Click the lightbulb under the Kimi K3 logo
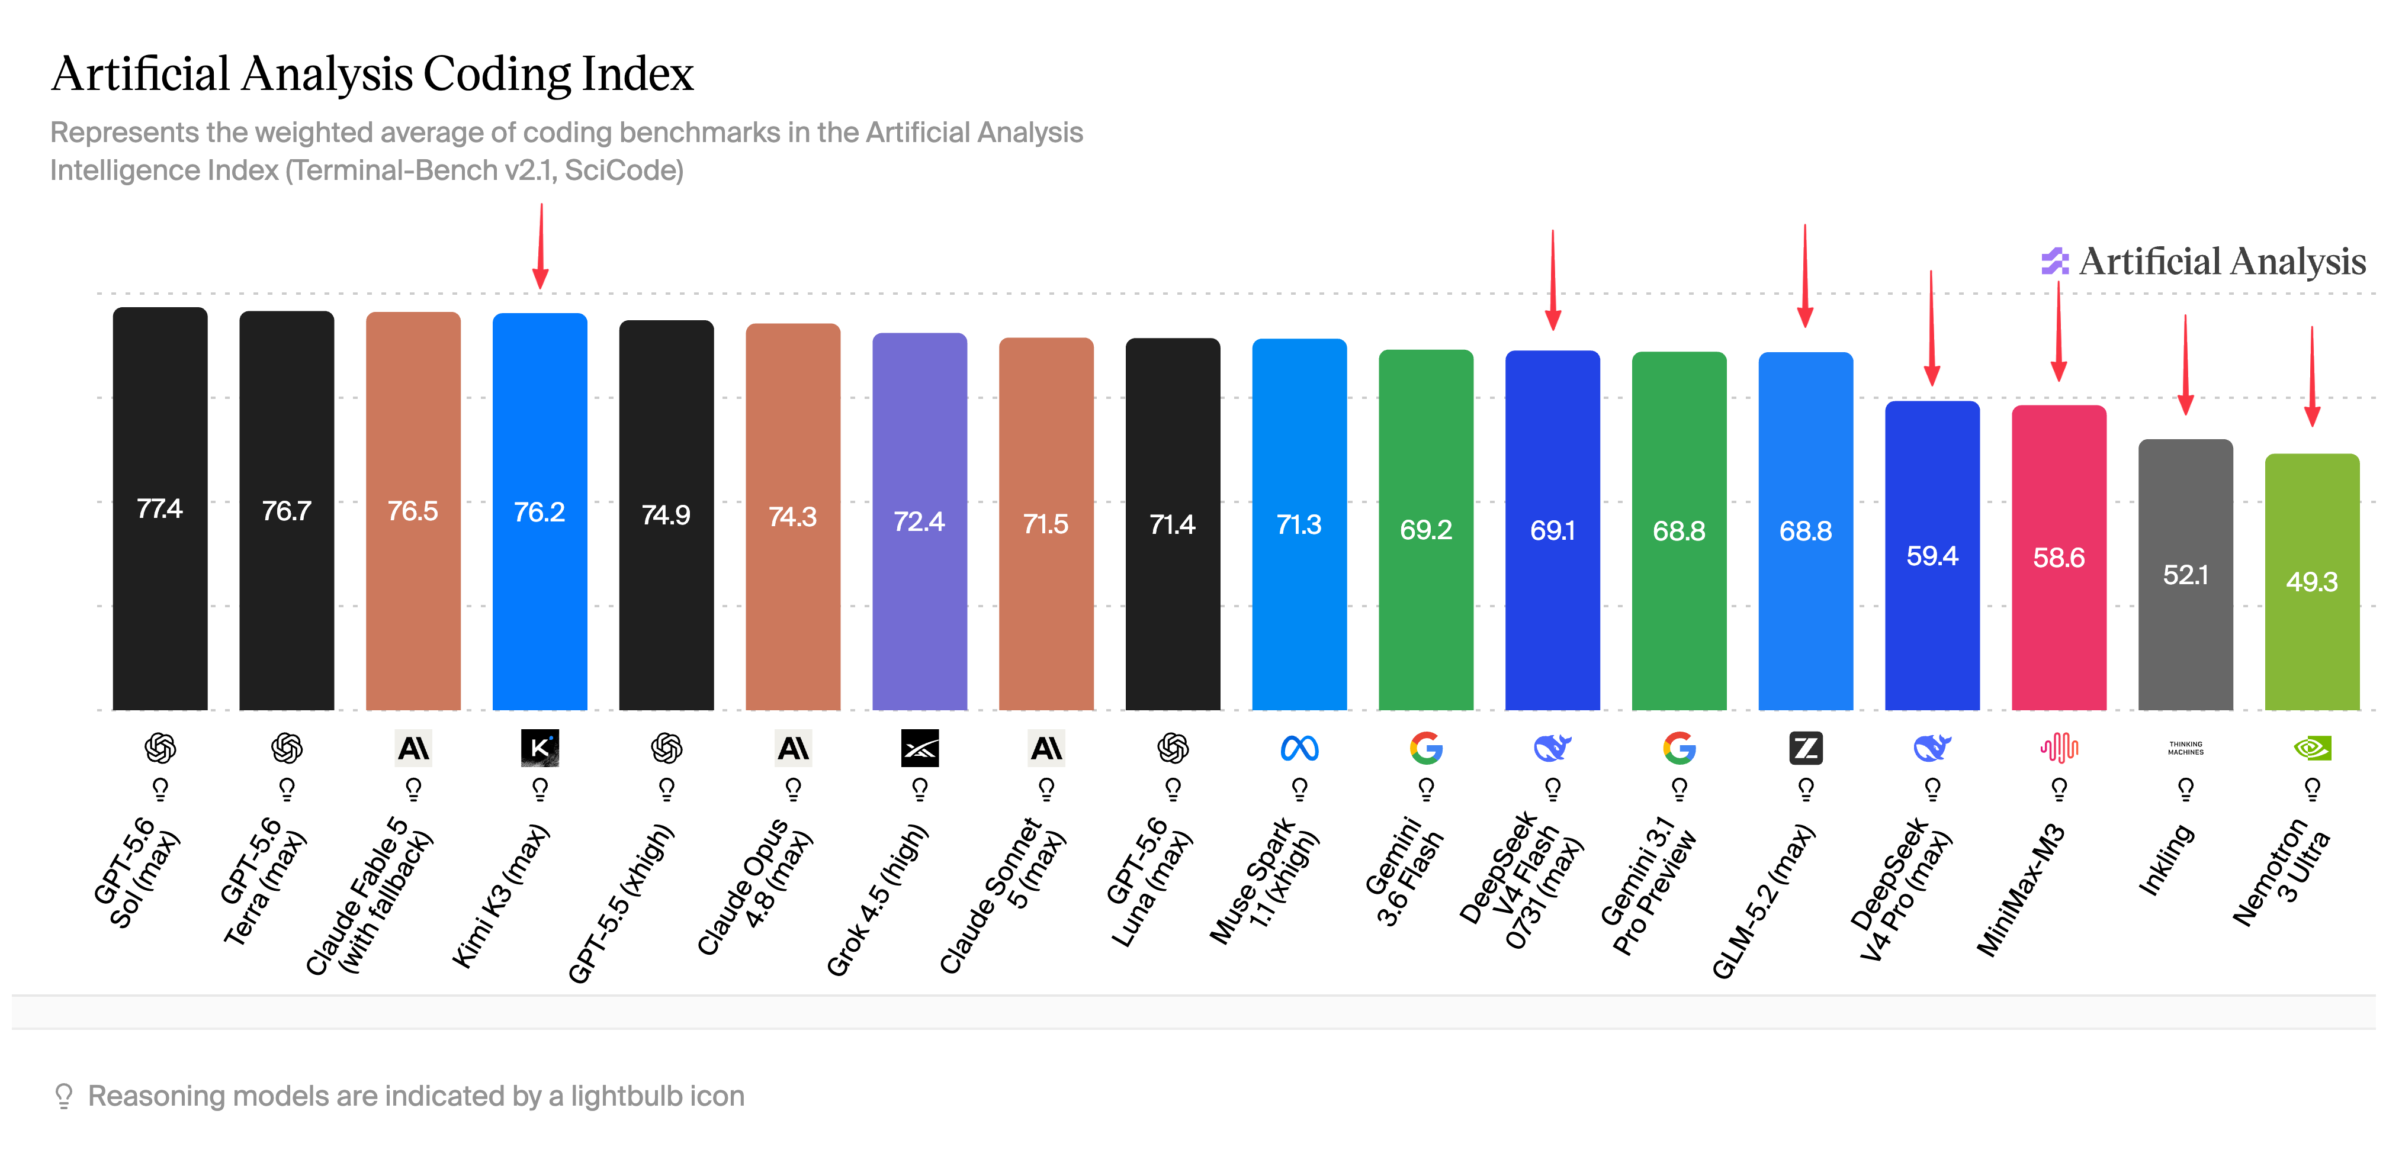 pos(540,790)
